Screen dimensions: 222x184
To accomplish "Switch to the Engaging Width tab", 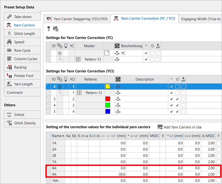I will (x=201, y=19).
